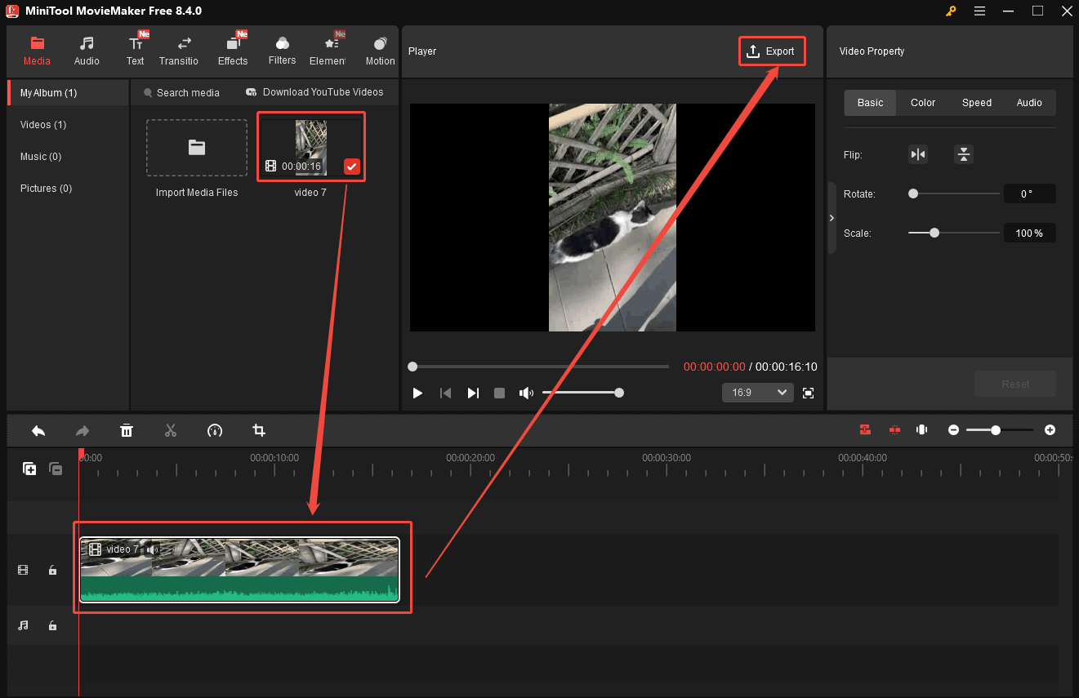The width and height of the screenshot is (1079, 698).
Task: Click the Export button
Action: (771, 51)
